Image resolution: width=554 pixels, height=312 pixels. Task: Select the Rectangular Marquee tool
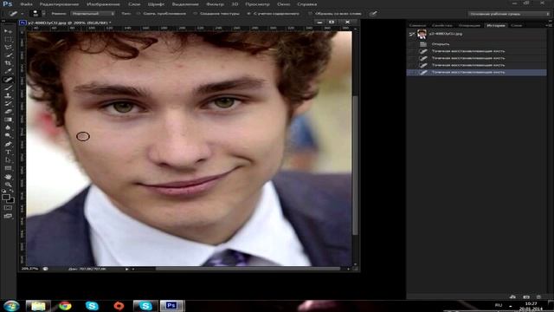tap(8, 40)
